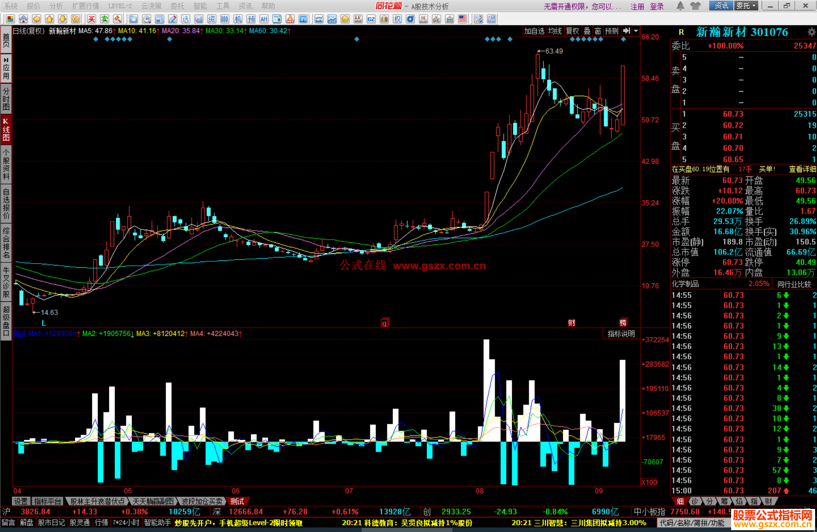Image resolution: width=817 pixels, height=532 pixels.
Task: Click the notification bell icon
Action: pos(680,6)
